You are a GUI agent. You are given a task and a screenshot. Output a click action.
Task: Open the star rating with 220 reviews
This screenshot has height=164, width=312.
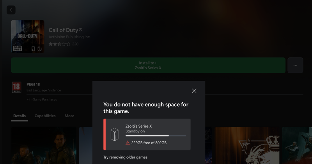pos(64,44)
